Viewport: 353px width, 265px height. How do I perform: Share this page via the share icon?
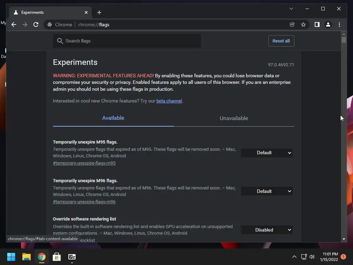coord(292,24)
